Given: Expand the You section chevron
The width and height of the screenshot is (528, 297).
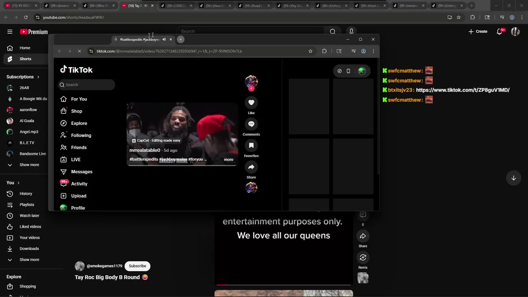Looking at the screenshot, I should pos(18,183).
